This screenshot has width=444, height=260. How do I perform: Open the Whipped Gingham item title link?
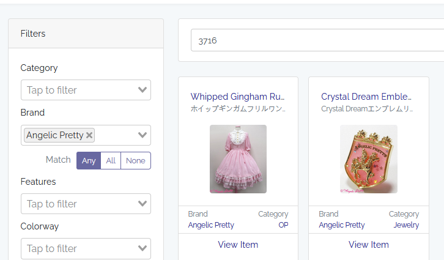tap(237, 97)
